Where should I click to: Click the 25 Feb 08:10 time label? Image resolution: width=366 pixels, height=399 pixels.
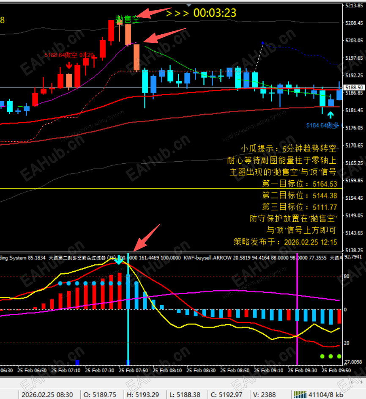167,371
